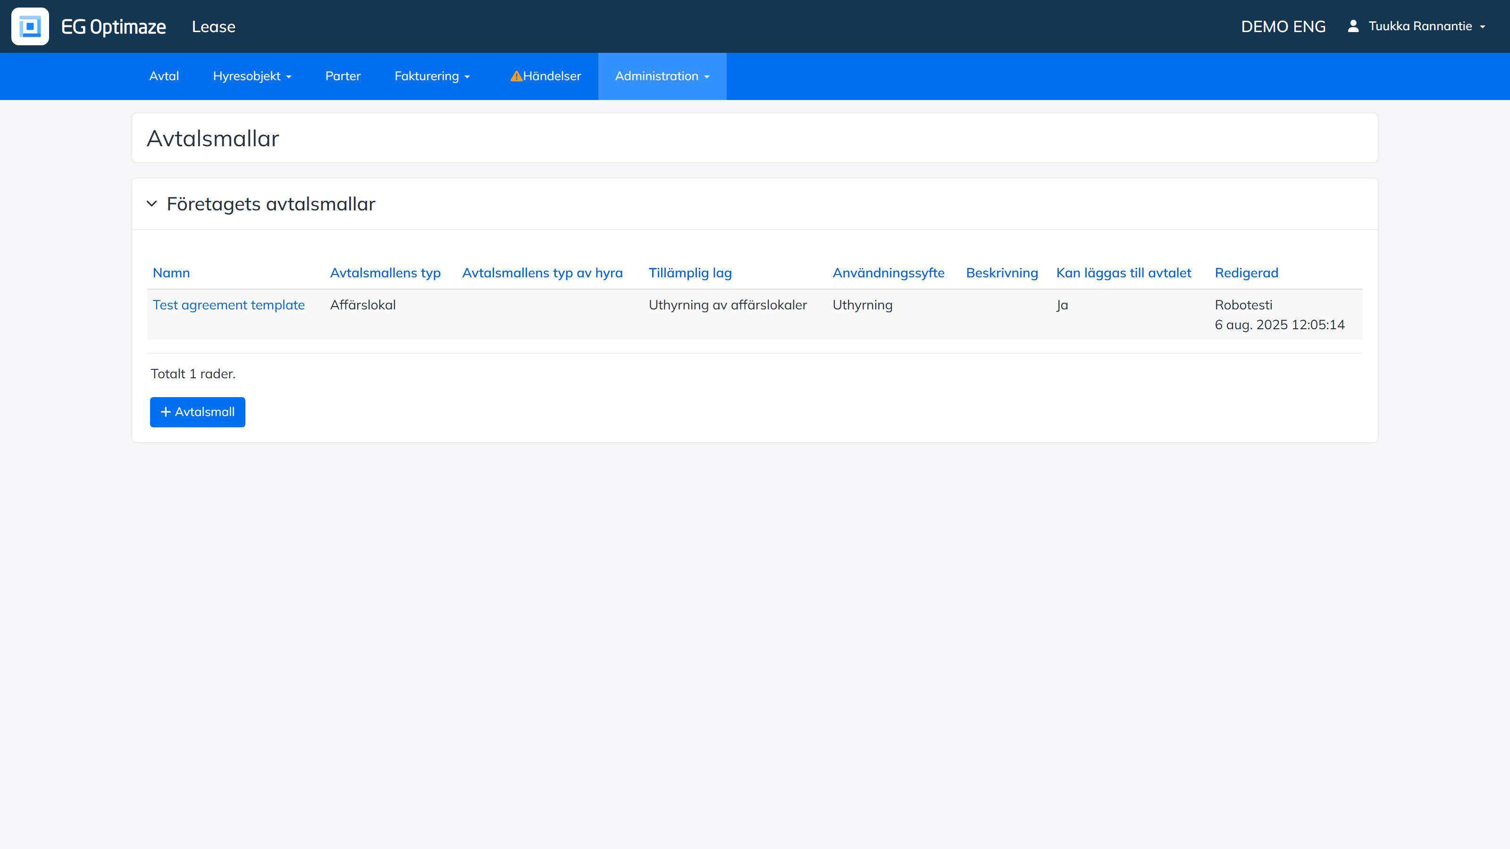Open the Händelser menu item

coord(546,76)
